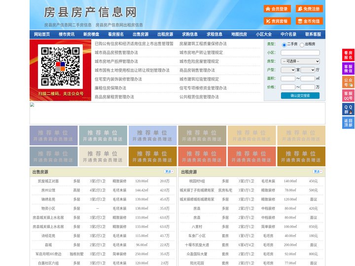Open 出售房源 in navigation bar

click(x=141, y=34)
